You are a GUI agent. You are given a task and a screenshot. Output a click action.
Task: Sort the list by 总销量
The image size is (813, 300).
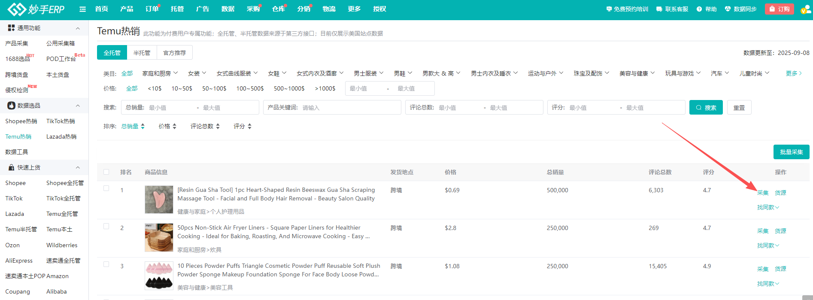[133, 126]
